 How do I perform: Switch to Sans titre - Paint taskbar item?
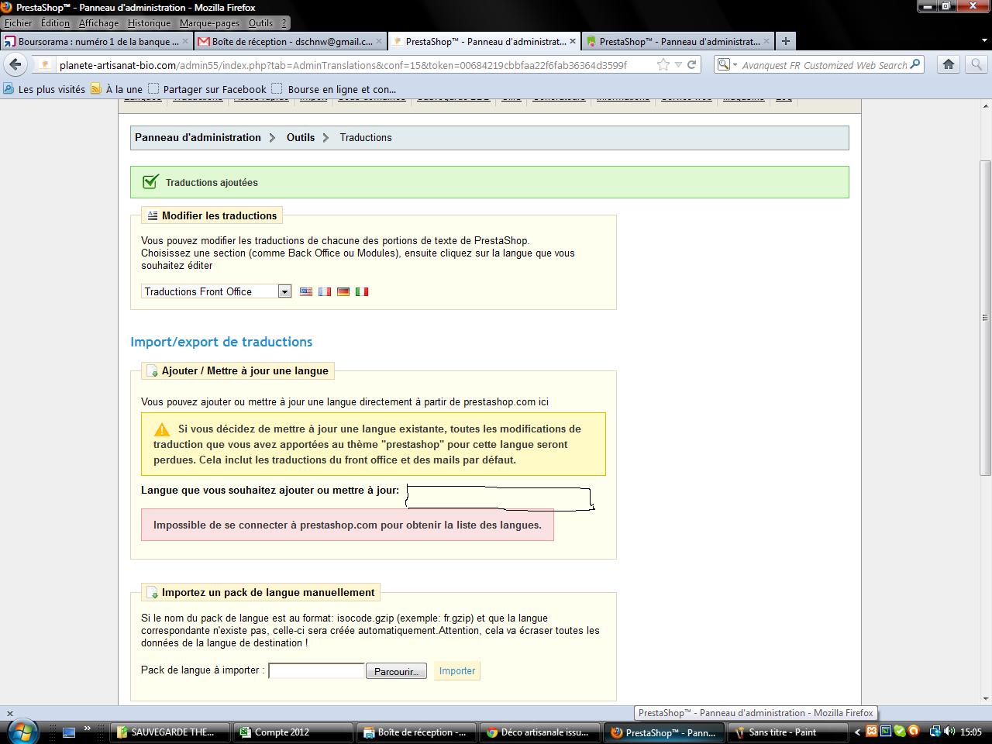786,732
